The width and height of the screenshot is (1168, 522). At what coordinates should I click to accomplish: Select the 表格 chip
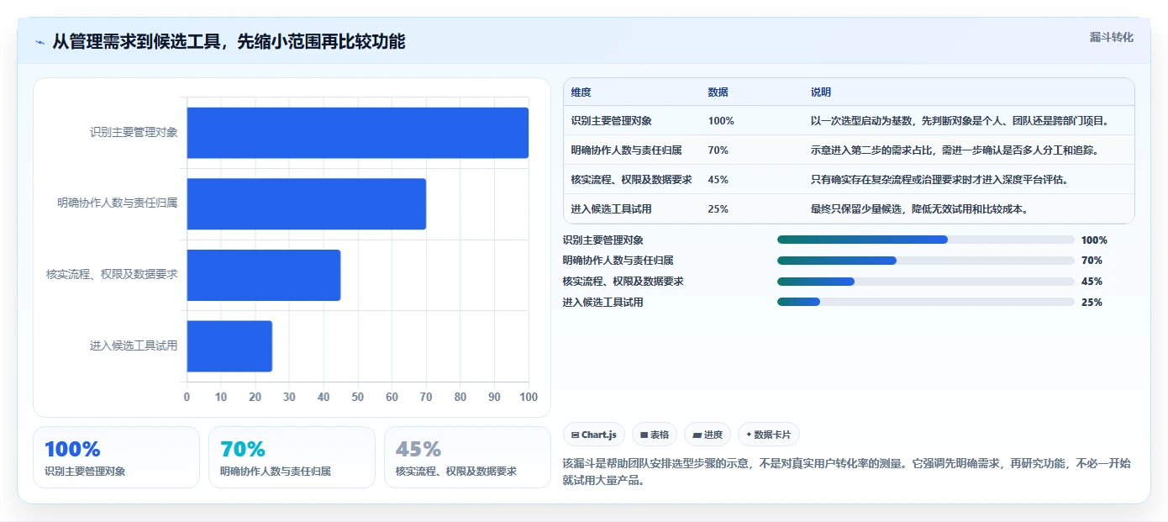655,435
